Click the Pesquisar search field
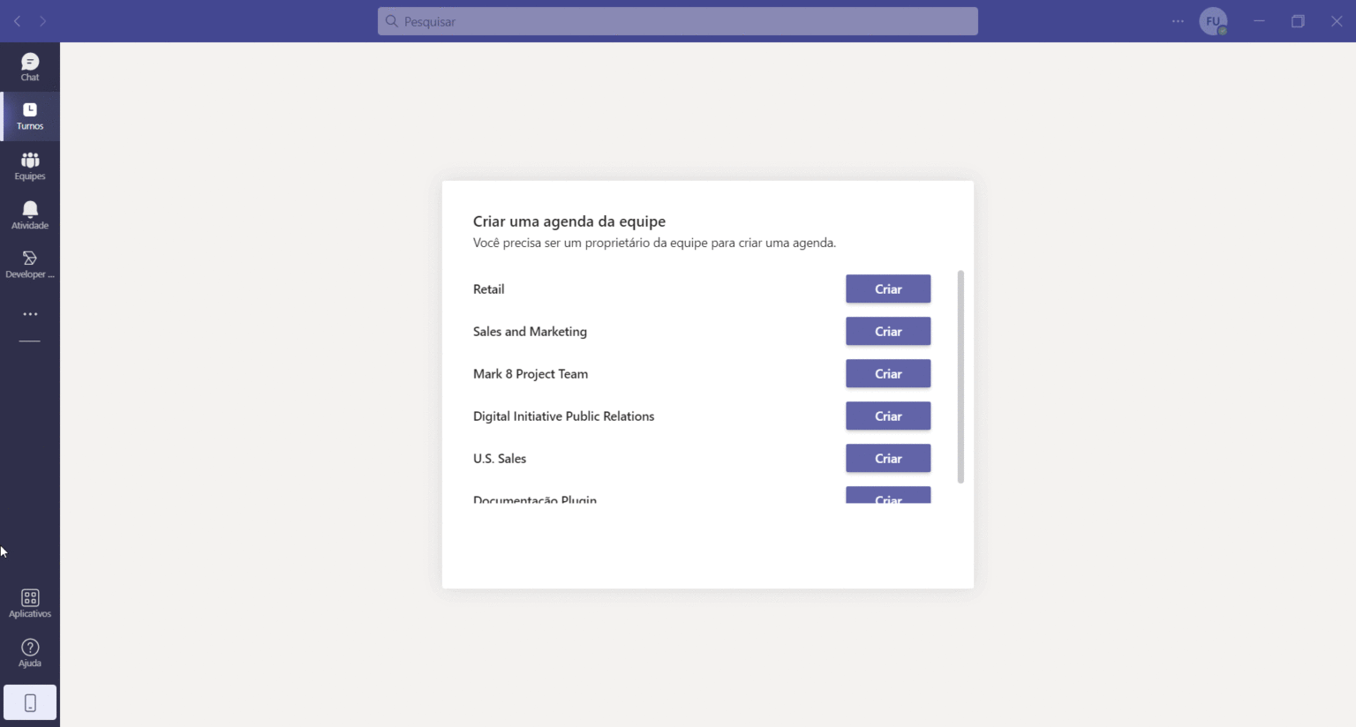Image resolution: width=1356 pixels, height=727 pixels. point(677,20)
